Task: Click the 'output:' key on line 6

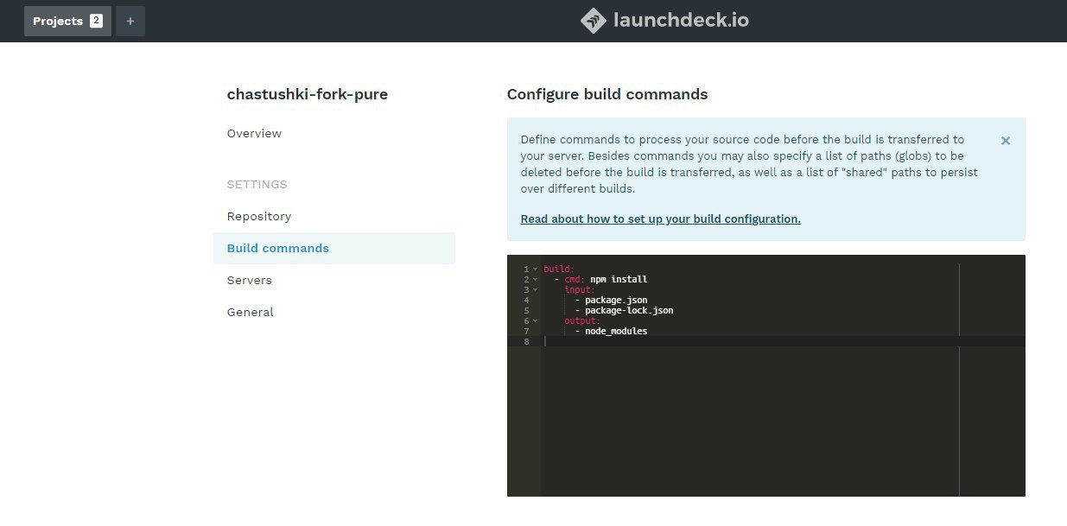Action: [582, 321]
